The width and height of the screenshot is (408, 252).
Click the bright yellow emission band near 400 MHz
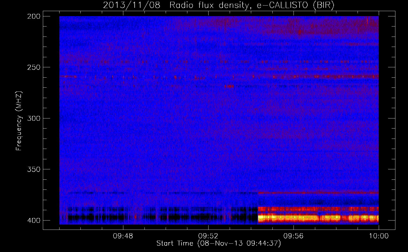318,218
